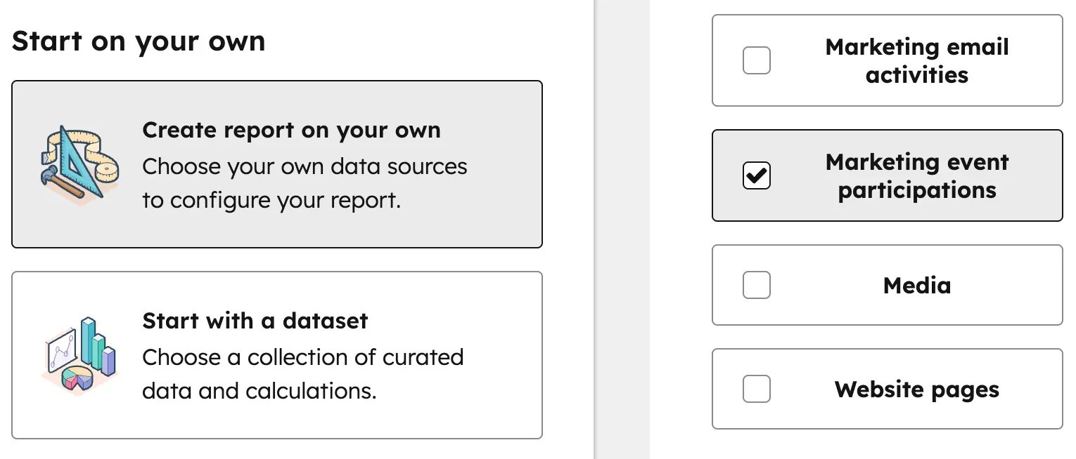
Task: Click the Start on your own heading
Action: (x=139, y=41)
